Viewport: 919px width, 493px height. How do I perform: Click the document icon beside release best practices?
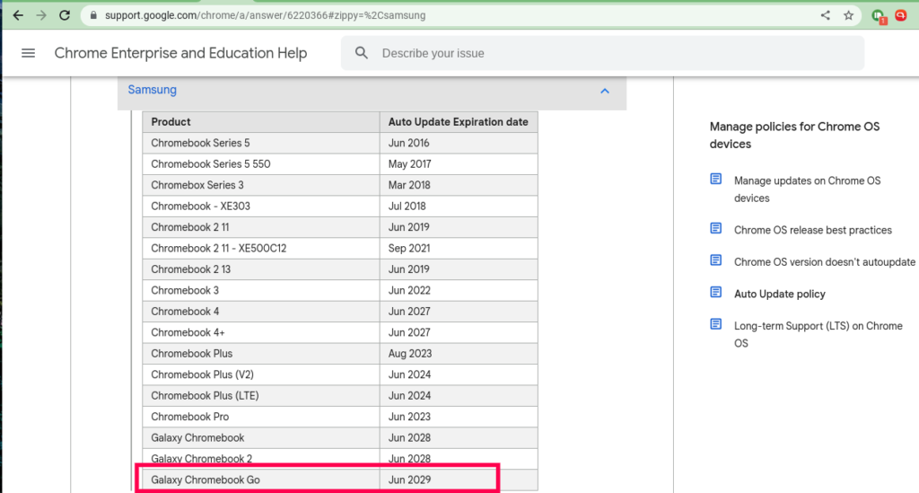tap(715, 228)
